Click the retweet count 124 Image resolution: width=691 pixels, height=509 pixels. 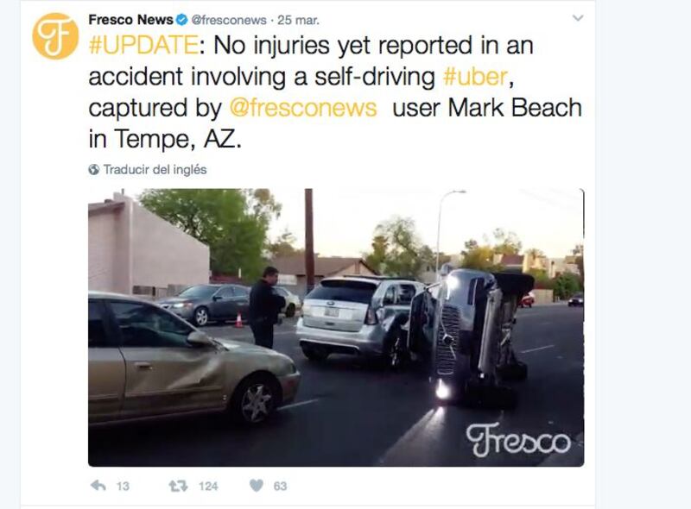tap(208, 486)
